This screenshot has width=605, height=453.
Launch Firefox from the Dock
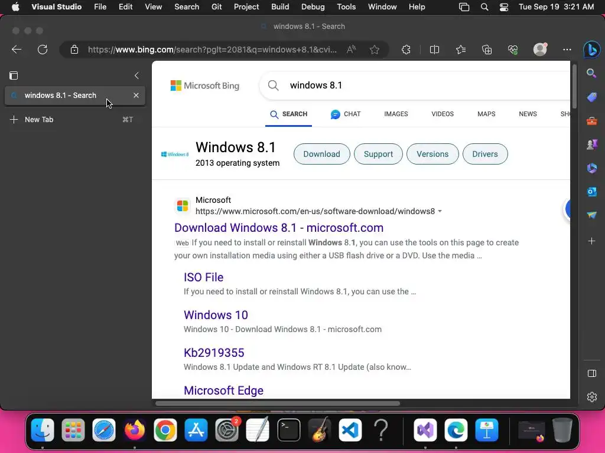[x=134, y=430]
